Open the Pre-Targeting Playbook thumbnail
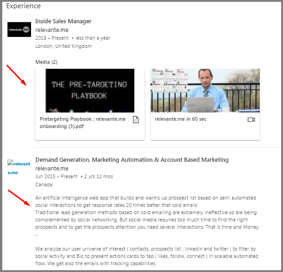This screenshot has height=272, width=283. (90, 90)
